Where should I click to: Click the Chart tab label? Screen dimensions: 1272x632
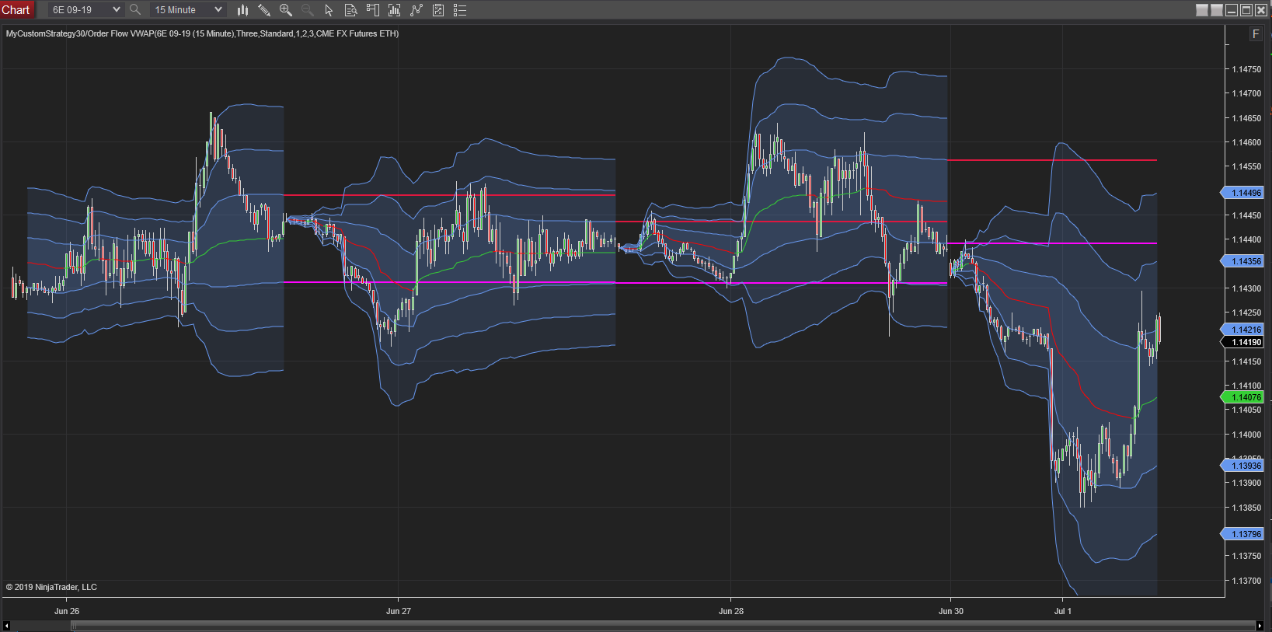tap(16, 10)
